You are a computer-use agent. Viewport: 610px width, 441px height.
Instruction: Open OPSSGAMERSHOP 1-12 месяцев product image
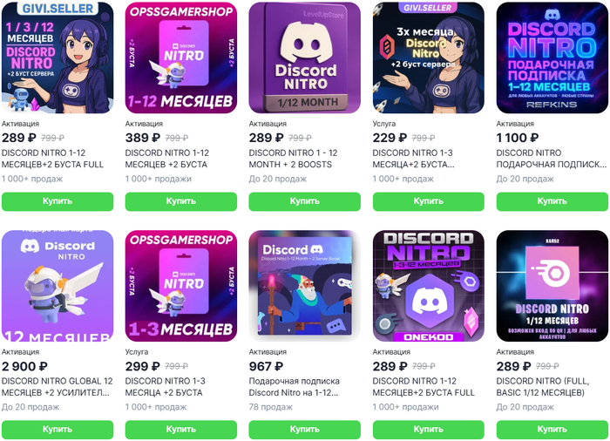(181, 58)
